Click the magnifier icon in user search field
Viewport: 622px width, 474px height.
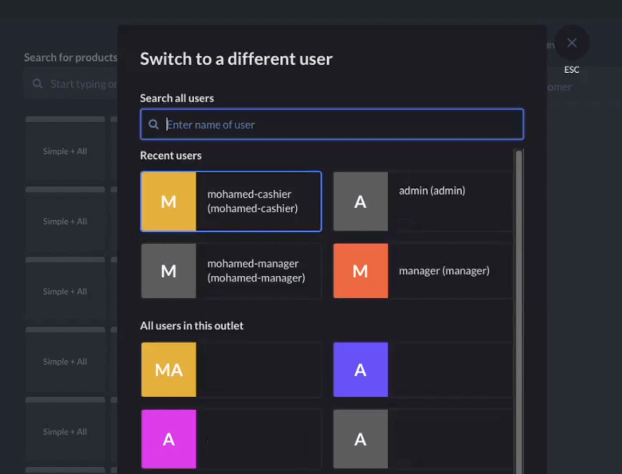pos(153,124)
